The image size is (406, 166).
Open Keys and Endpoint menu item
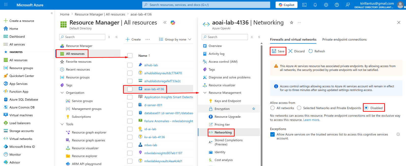point(228,101)
